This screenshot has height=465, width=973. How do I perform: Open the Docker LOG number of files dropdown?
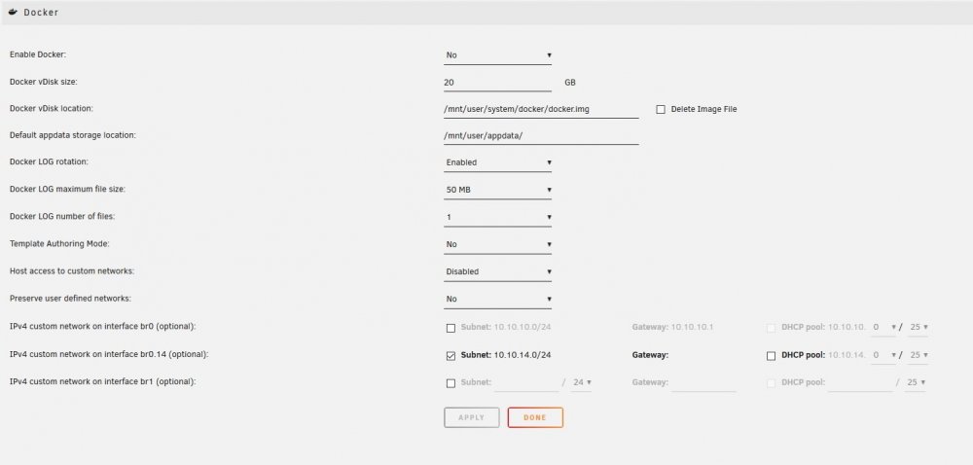[497, 217]
